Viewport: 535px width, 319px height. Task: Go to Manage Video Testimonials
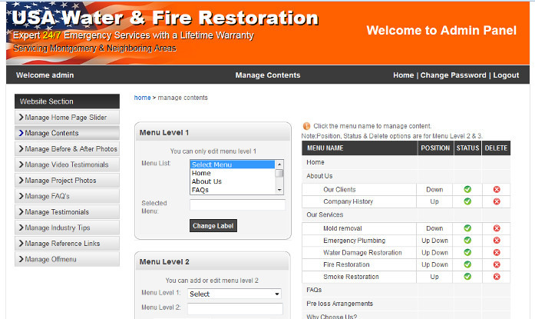66,164
